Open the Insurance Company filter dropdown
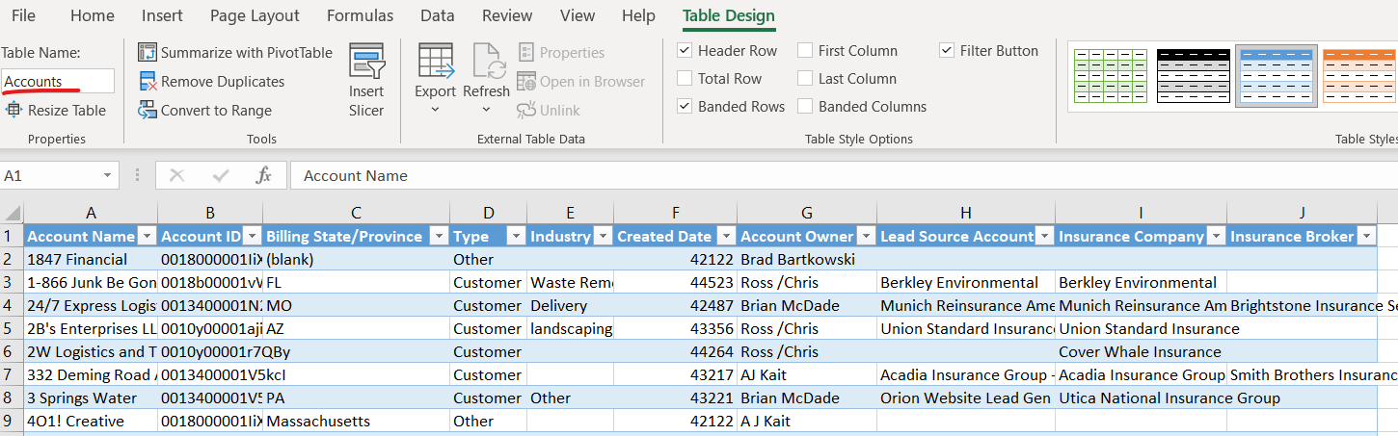 1216,236
